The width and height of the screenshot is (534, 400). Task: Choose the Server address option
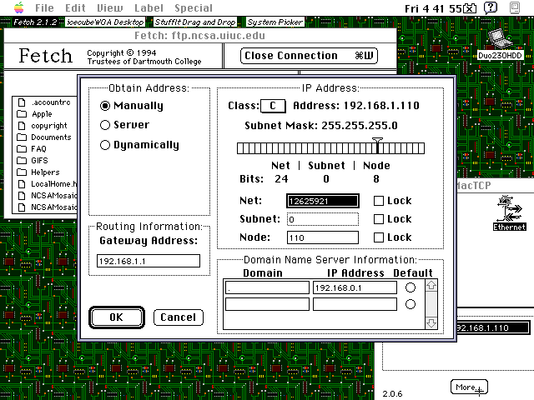coord(105,125)
